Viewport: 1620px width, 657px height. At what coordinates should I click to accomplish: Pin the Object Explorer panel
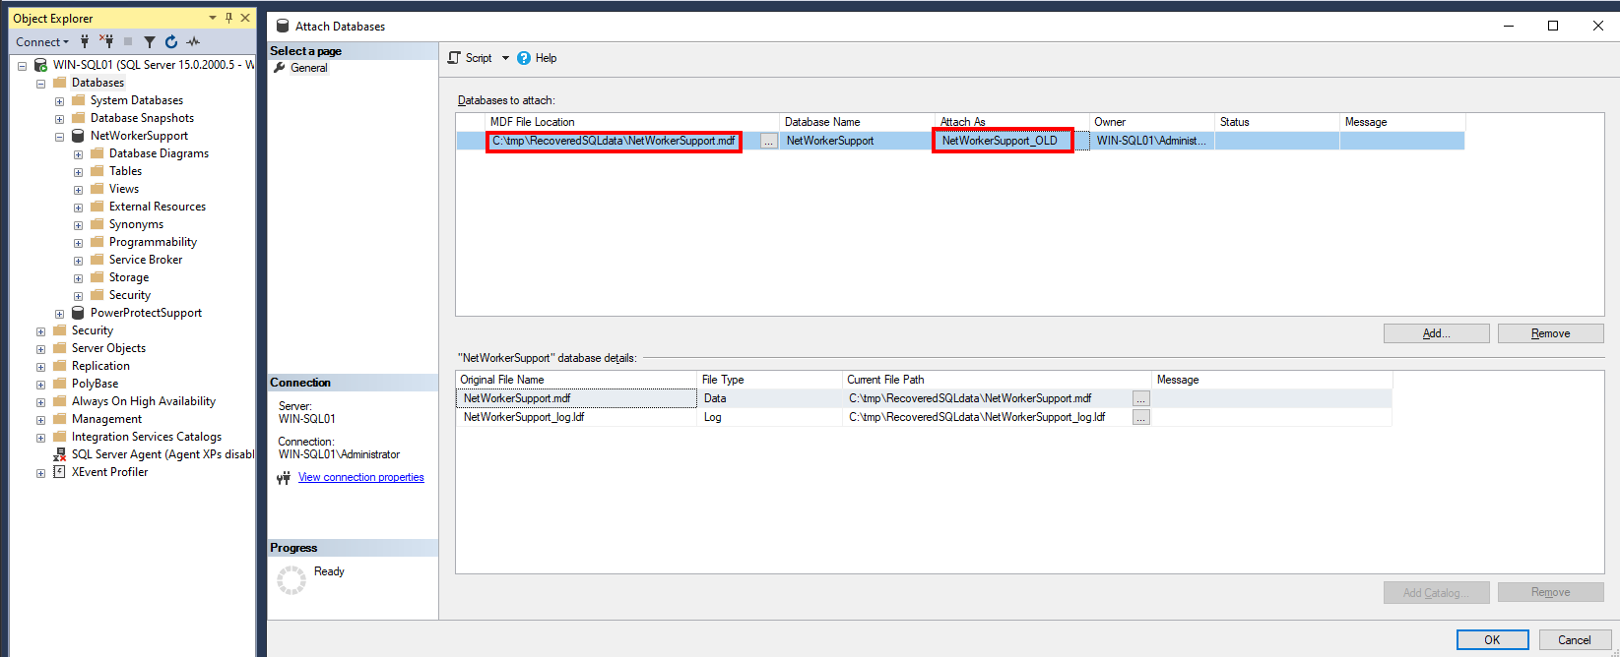[228, 18]
